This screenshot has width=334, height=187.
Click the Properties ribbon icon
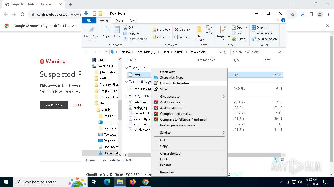tap(223, 34)
